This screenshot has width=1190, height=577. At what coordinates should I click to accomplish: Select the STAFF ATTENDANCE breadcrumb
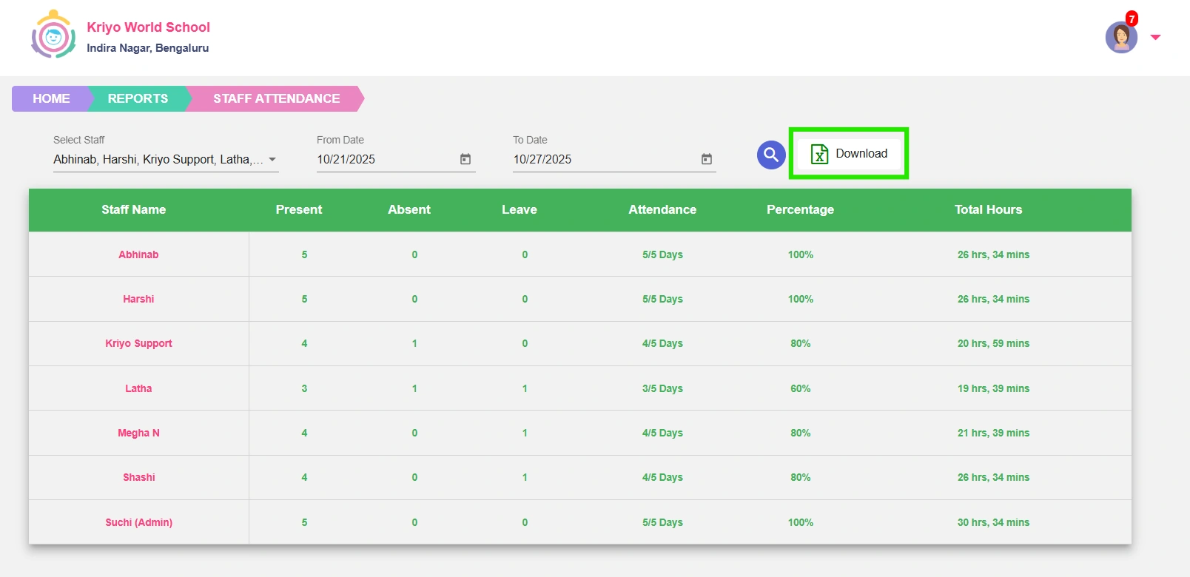(x=276, y=98)
